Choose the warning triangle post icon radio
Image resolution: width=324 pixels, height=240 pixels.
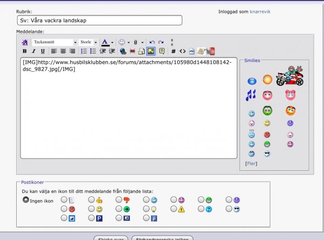point(173,209)
